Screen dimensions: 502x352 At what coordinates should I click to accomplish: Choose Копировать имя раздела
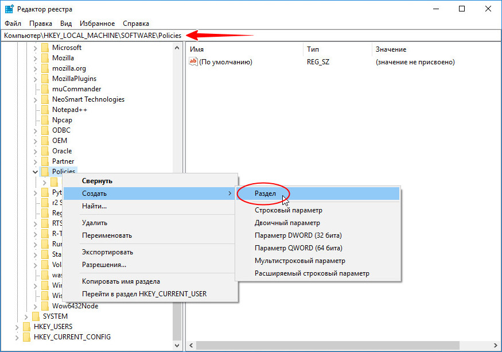tap(150, 281)
